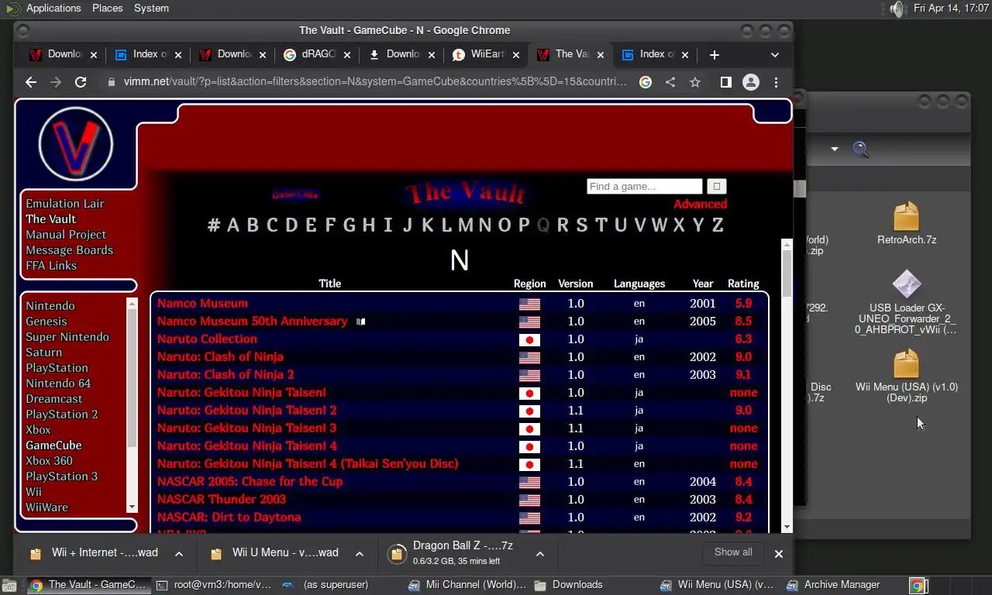Screen dimensions: 992x595
Task: Click search button next to Find a game
Action: [716, 186]
